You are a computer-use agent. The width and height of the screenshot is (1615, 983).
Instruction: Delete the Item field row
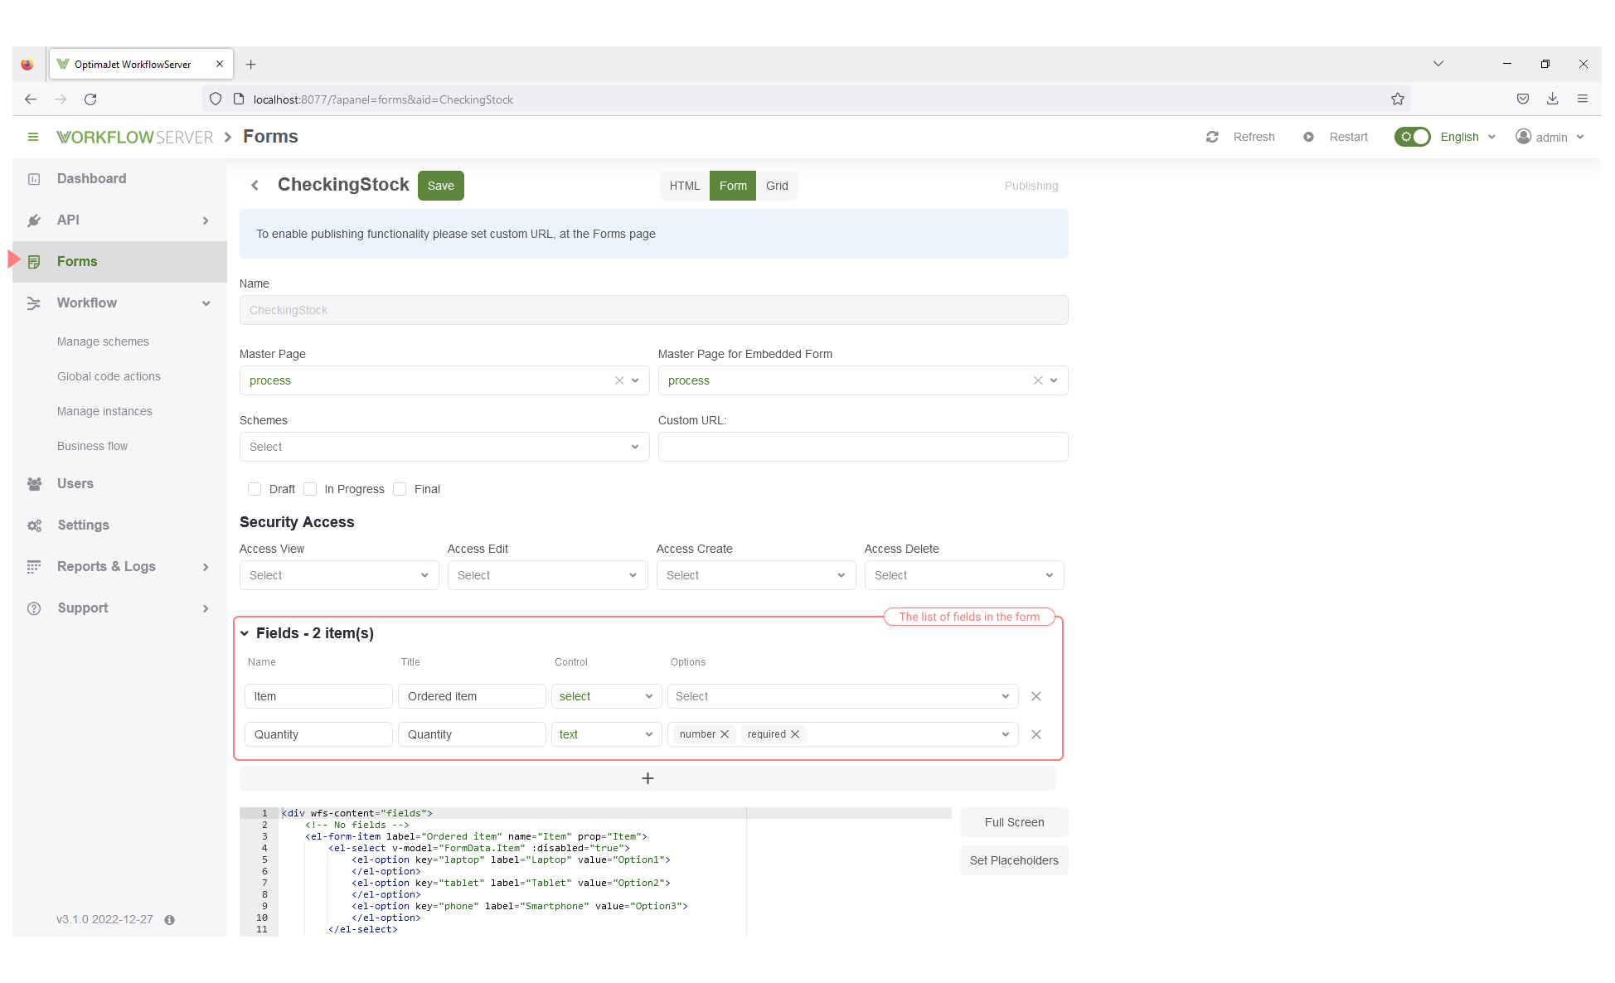point(1036,696)
